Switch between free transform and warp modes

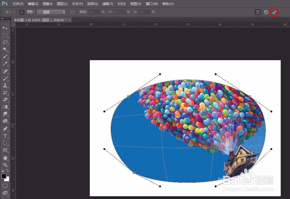pyautogui.click(x=258, y=12)
